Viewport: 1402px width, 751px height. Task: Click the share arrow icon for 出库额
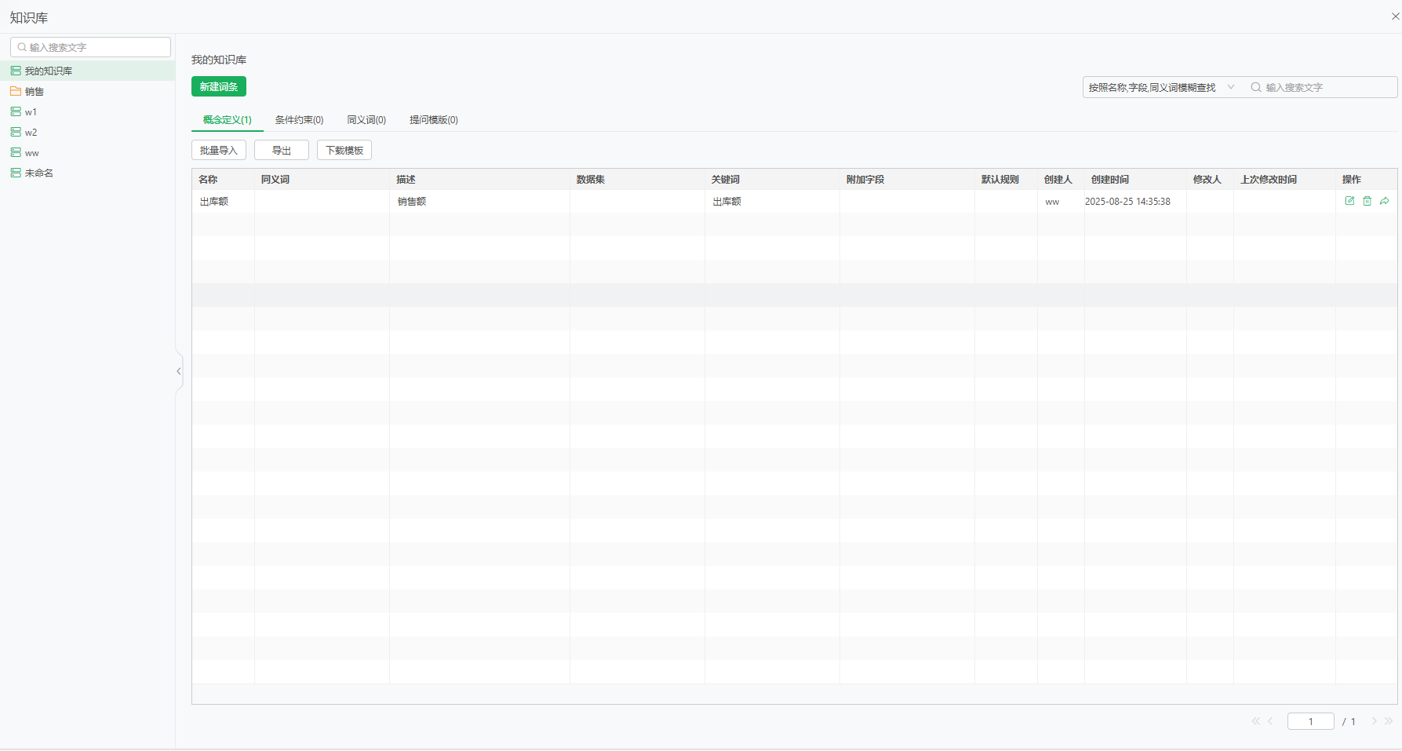tap(1385, 201)
